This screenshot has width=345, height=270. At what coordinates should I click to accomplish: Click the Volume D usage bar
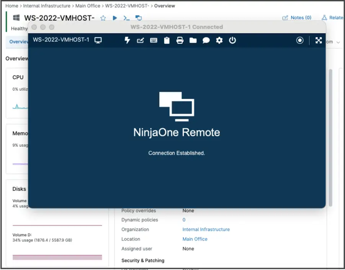click(x=57, y=257)
